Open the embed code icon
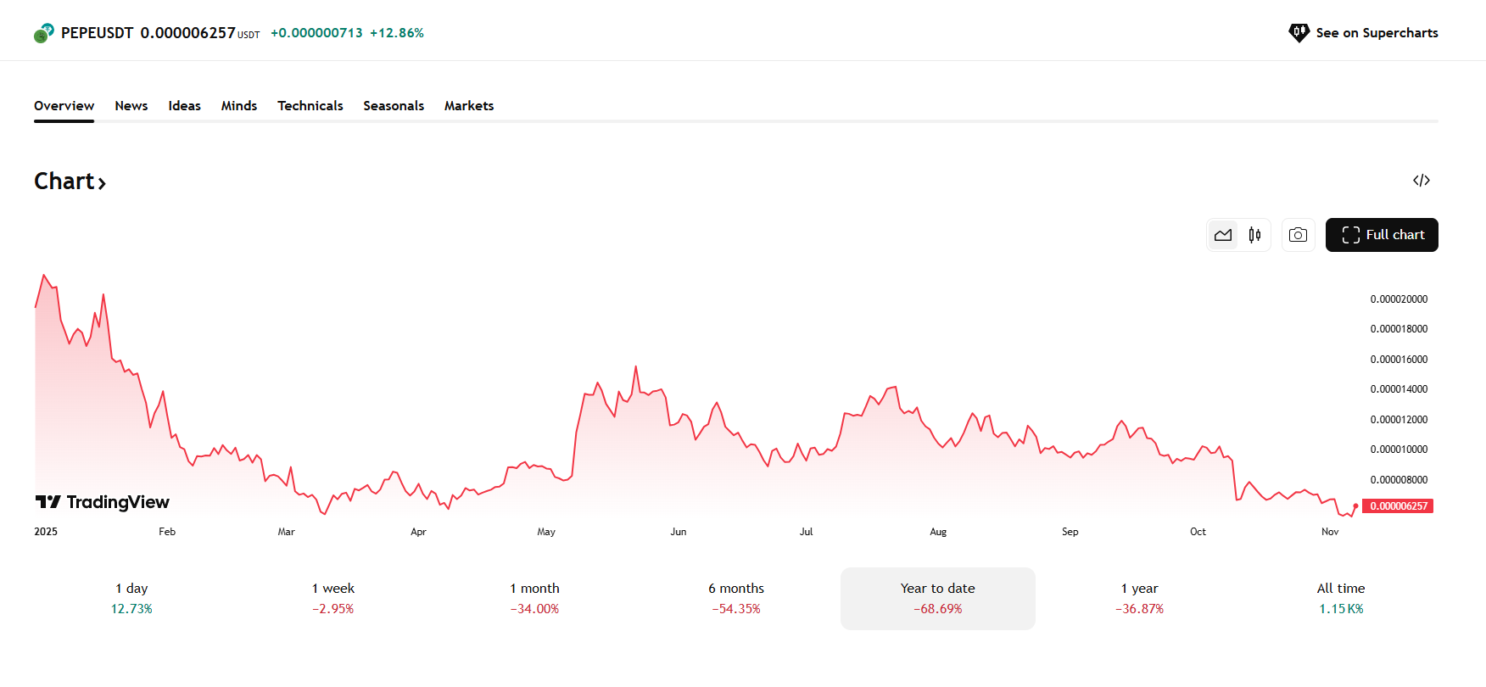The height and width of the screenshot is (687, 1486). click(1422, 181)
